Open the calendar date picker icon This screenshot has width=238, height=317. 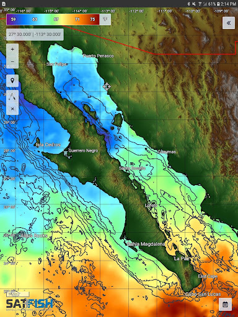(226, 305)
